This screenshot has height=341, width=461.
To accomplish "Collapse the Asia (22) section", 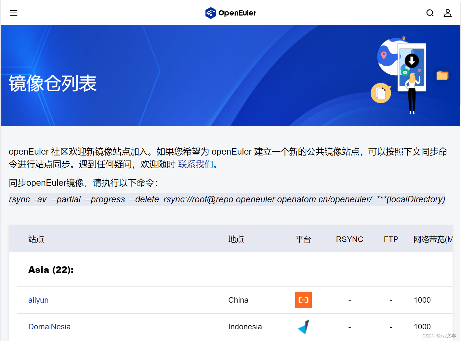I will [51, 270].
